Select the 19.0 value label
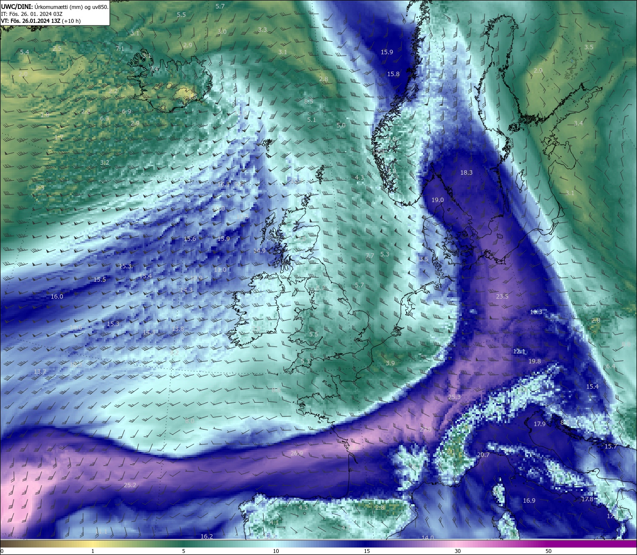Screen dimensions: 637x555 (x=437, y=200)
